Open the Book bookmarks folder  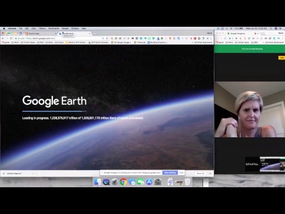49,42
